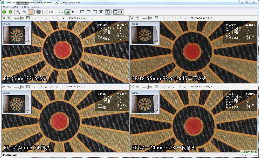Click the navigator thumbnail in the IMG_9675.JPG pane

(145, 35)
